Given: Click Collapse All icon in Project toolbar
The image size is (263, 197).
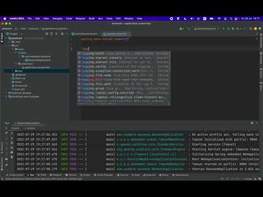Looking at the screenshot, I should click(56, 34).
